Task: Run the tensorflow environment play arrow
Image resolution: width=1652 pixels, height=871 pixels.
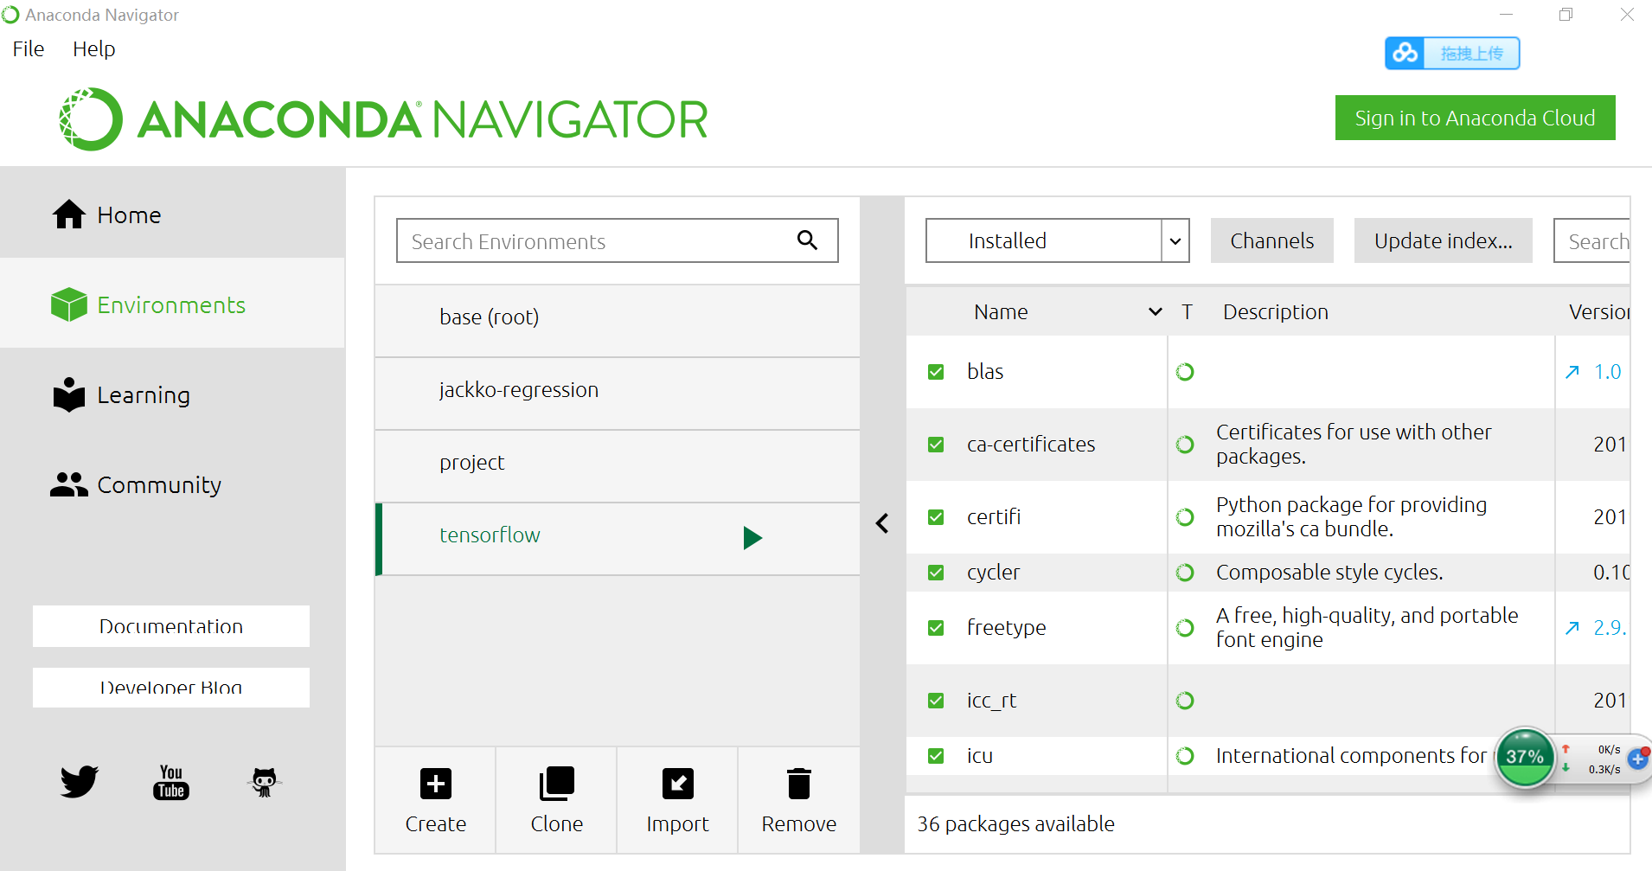Action: [x=752, y=538]
